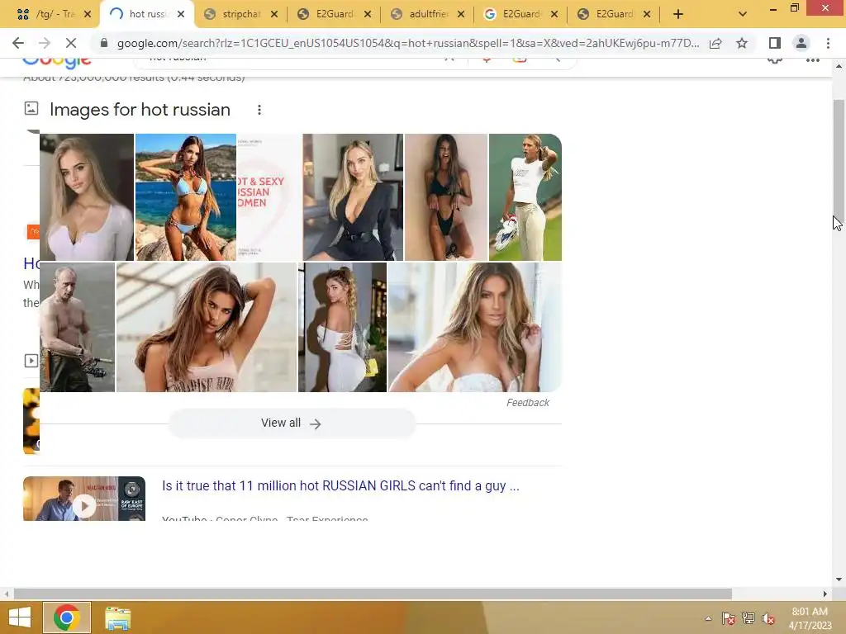Share this page with the toolbar icon
Screen dimensions: 846x634
coord(715,43)
